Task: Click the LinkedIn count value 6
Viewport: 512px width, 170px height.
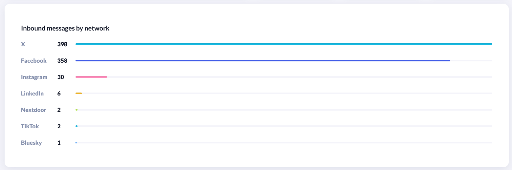Action: (x=59, y=94)
